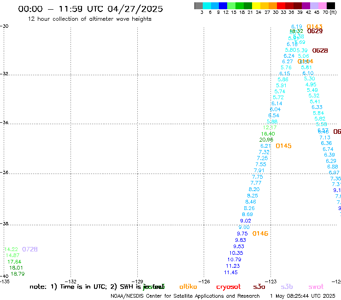This screenshot has height=300, width=341.
Task: Click the date range title '00:00 – 11:59 UTC 04/27/2025'
Action: (x=90, y=9)
